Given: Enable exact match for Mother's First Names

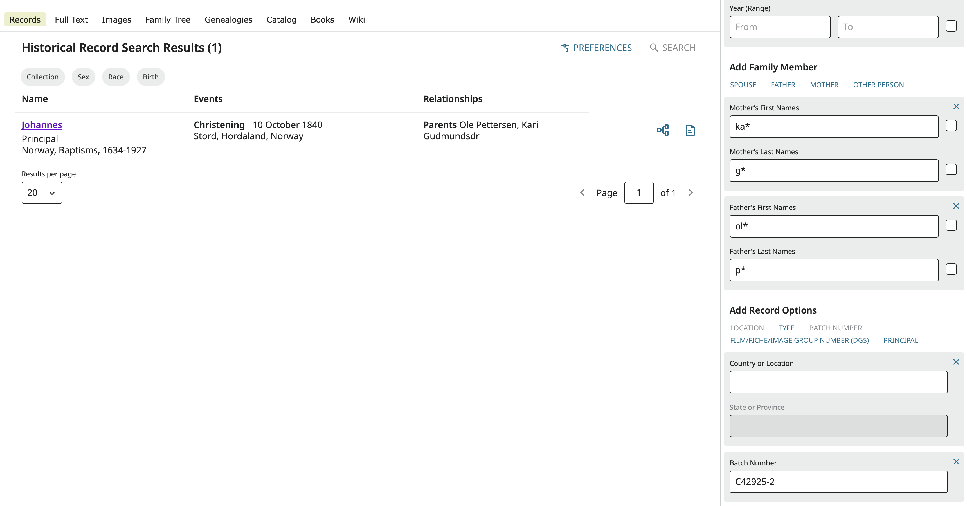Looking at the screenshot, I should click(951, 126).
